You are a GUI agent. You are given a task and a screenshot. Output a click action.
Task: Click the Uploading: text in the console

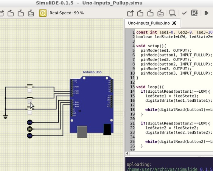139,165
